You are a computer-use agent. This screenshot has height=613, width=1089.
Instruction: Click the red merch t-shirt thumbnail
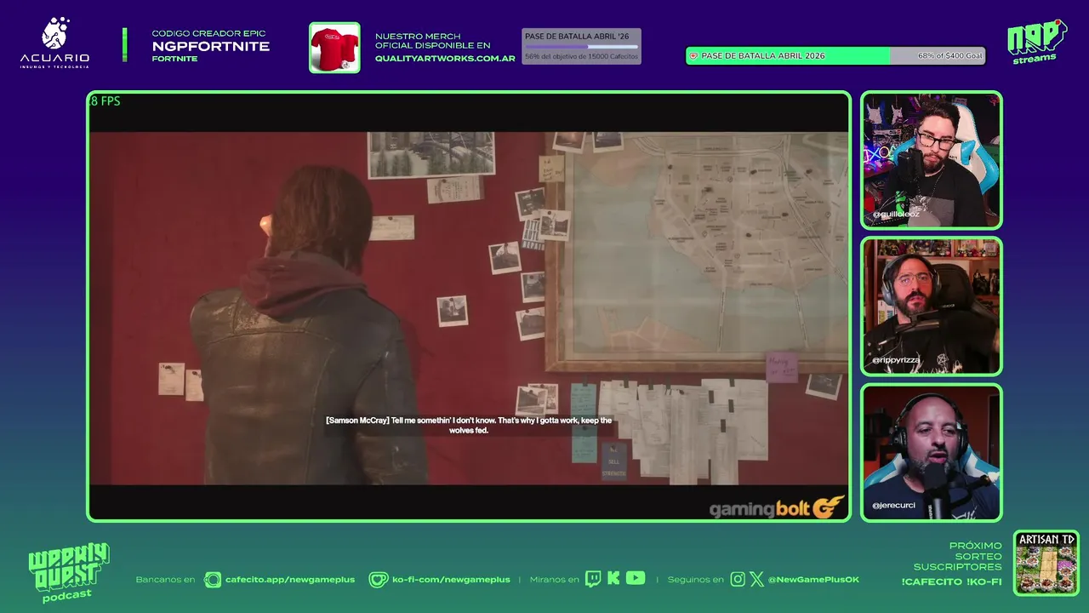click(334, 48)
